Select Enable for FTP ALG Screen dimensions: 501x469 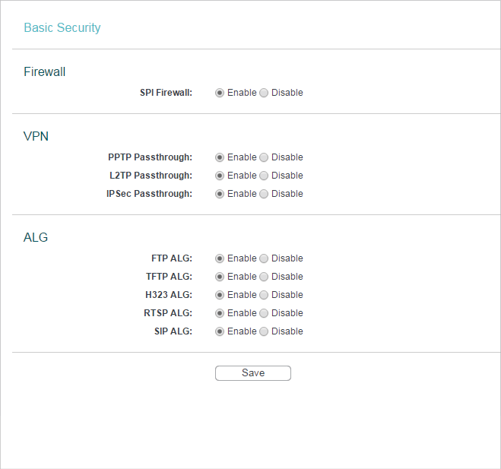coord(220,258)
